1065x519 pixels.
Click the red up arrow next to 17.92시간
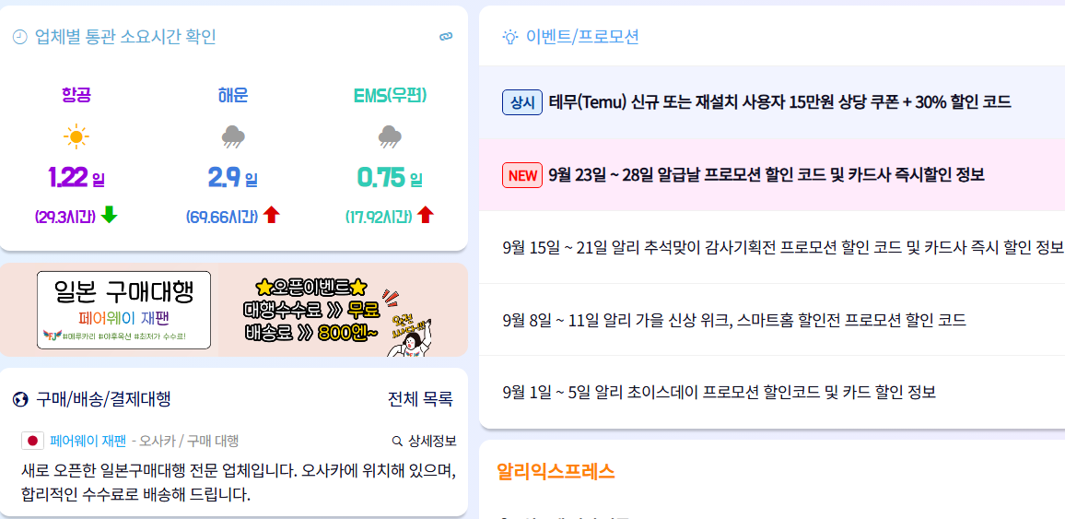click(x=426, y=216)
